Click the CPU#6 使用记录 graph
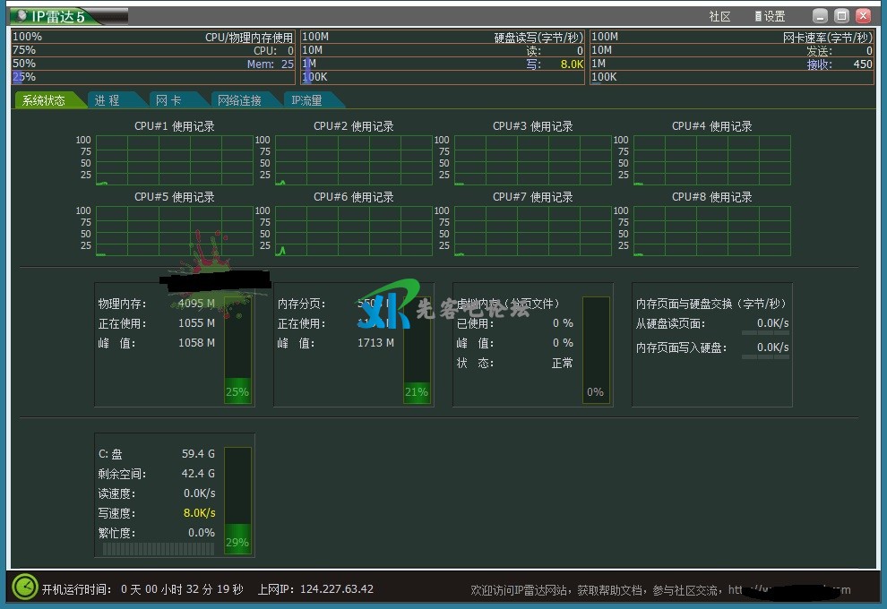 click(354, 231)
